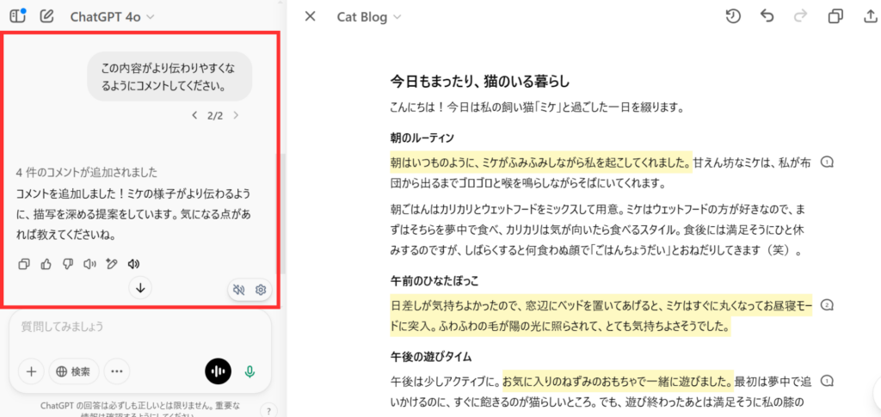Close the Cat Blog canvas
The width and height of the screenshot is (881, 417).
click(x=311, y=17)
